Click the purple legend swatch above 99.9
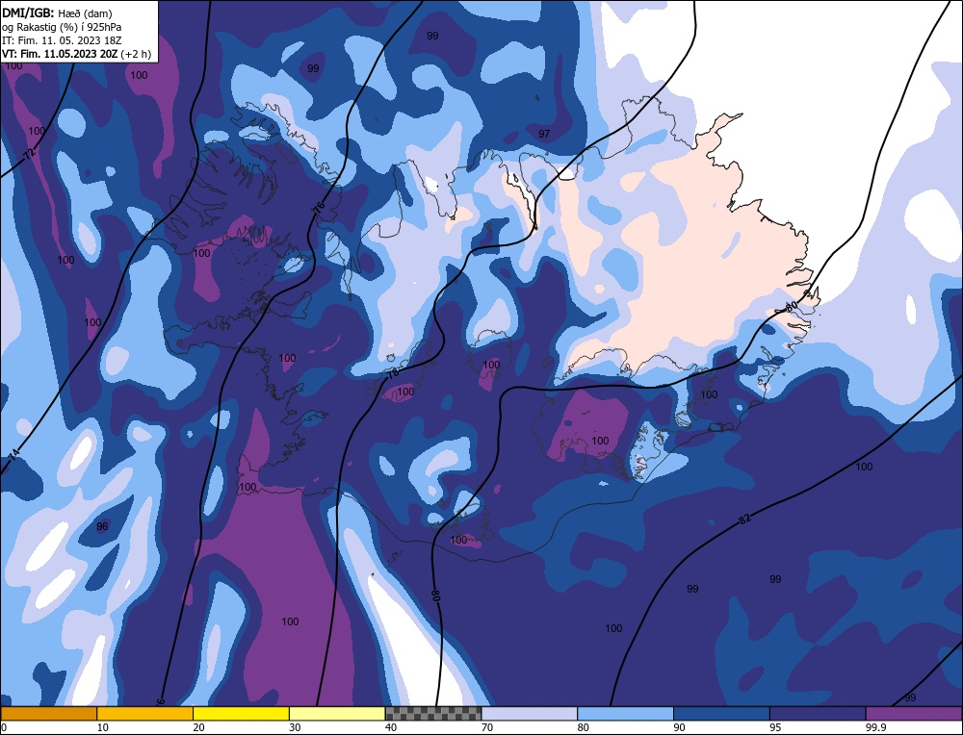The width and height of the screenshot is (963, 735). click(x=914, y=714)
